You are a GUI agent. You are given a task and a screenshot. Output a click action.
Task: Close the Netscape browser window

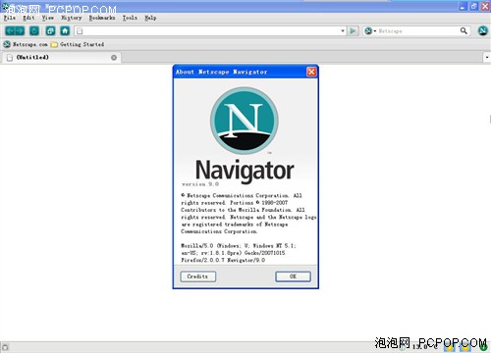485,7
